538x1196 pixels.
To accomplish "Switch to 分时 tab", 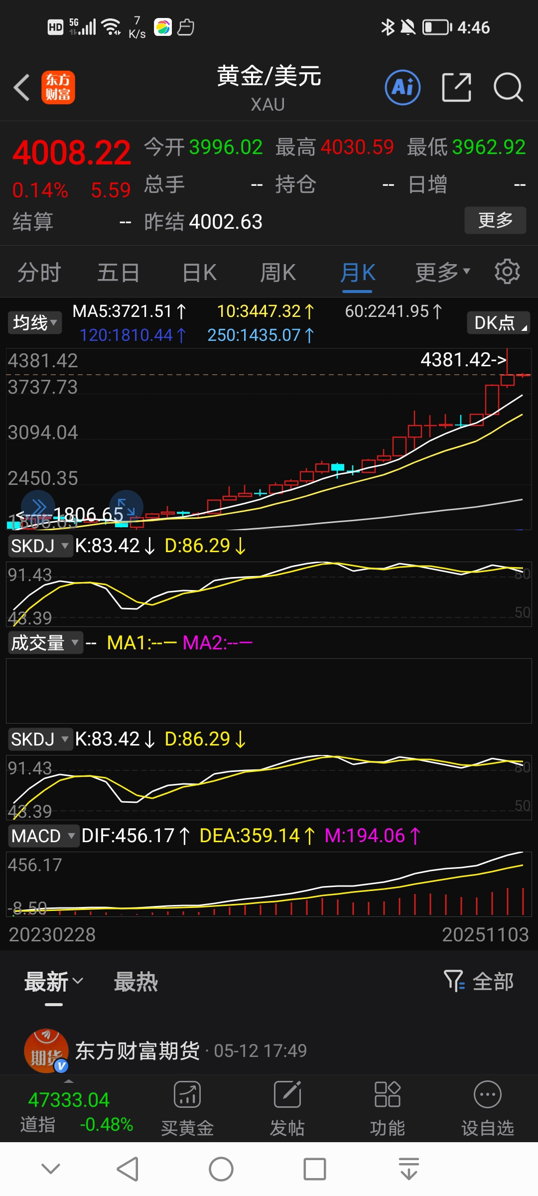I will tap(39, 273).
